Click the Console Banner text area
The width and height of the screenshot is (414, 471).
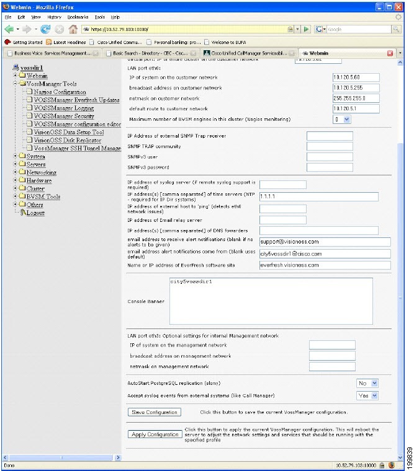(x=271, y=301)
